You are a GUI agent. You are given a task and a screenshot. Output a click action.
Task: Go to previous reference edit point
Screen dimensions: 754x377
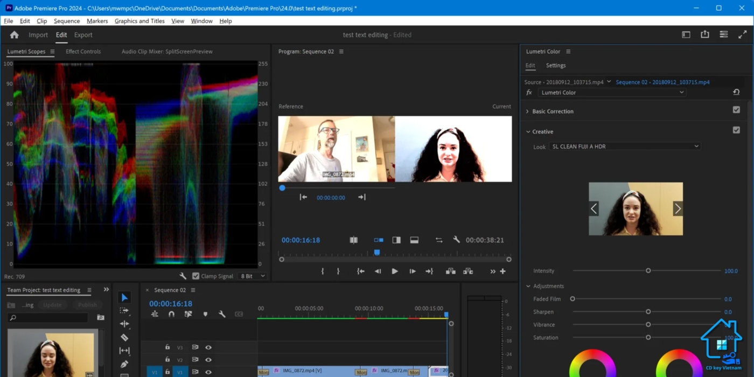coord(303,197)
